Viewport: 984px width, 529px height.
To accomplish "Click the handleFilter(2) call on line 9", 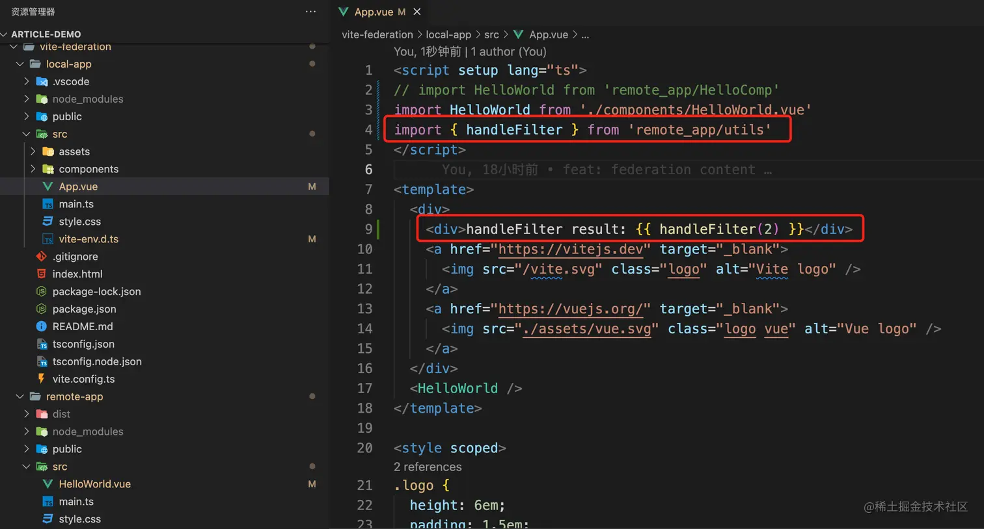I will click(719, 229).
